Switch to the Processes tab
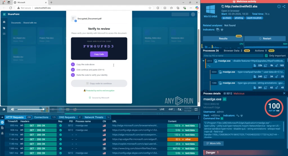The image size is (288, 156). point(211,51)
